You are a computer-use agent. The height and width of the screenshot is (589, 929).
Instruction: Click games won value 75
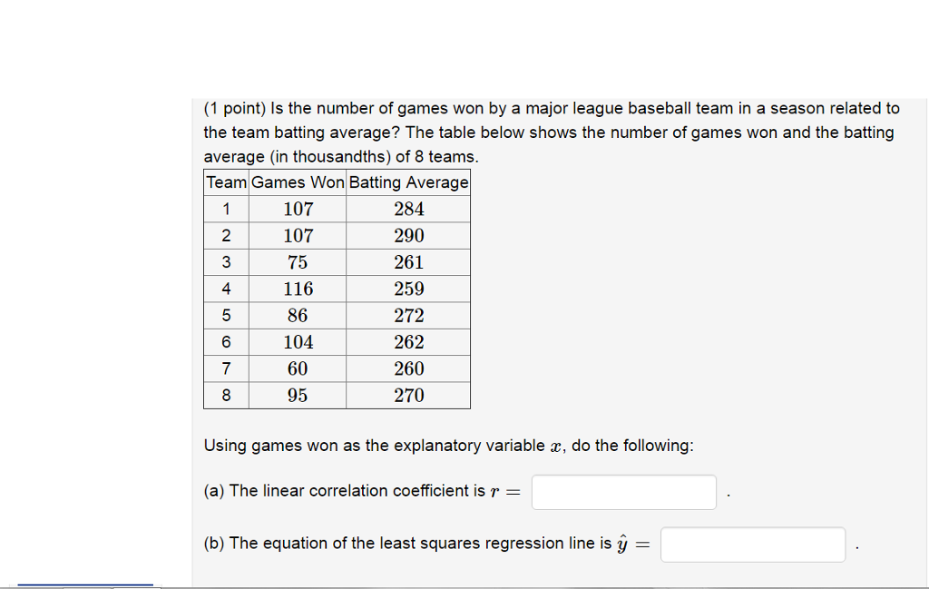point(298,262)
